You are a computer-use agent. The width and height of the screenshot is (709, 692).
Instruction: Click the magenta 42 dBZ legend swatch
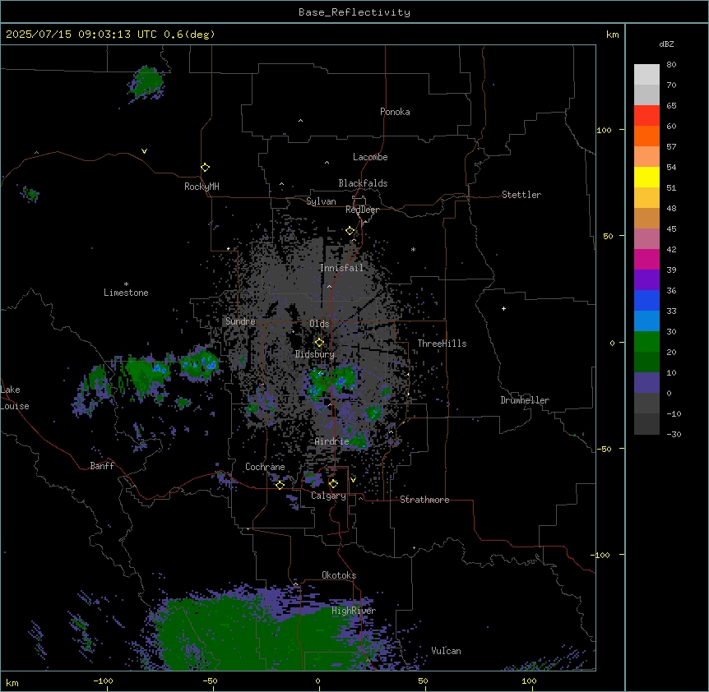coord(646,259)
